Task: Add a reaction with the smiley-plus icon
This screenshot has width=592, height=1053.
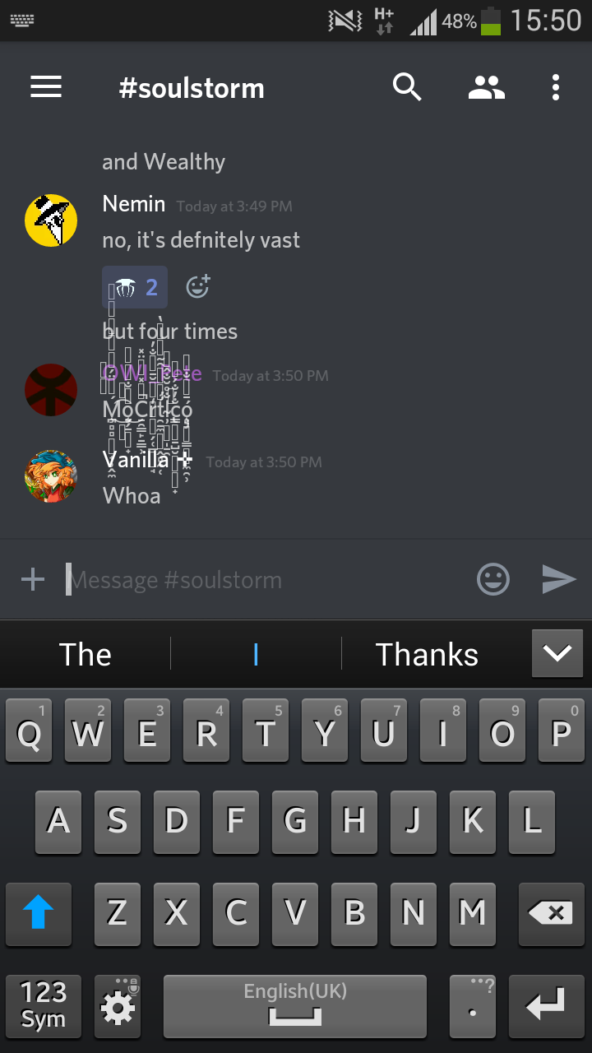Action: coord(198,286)
